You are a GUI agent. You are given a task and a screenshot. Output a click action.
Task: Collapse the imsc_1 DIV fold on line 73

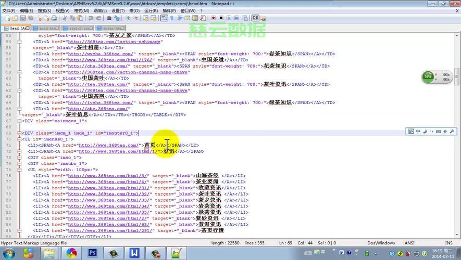(19, 158)
